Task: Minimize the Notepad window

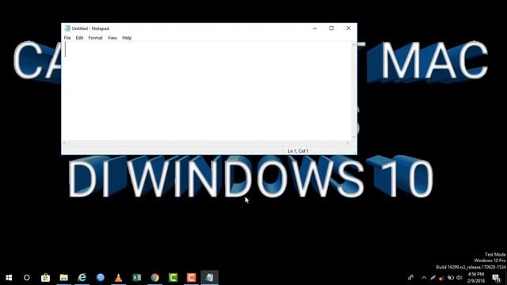Action: point(314,28)
